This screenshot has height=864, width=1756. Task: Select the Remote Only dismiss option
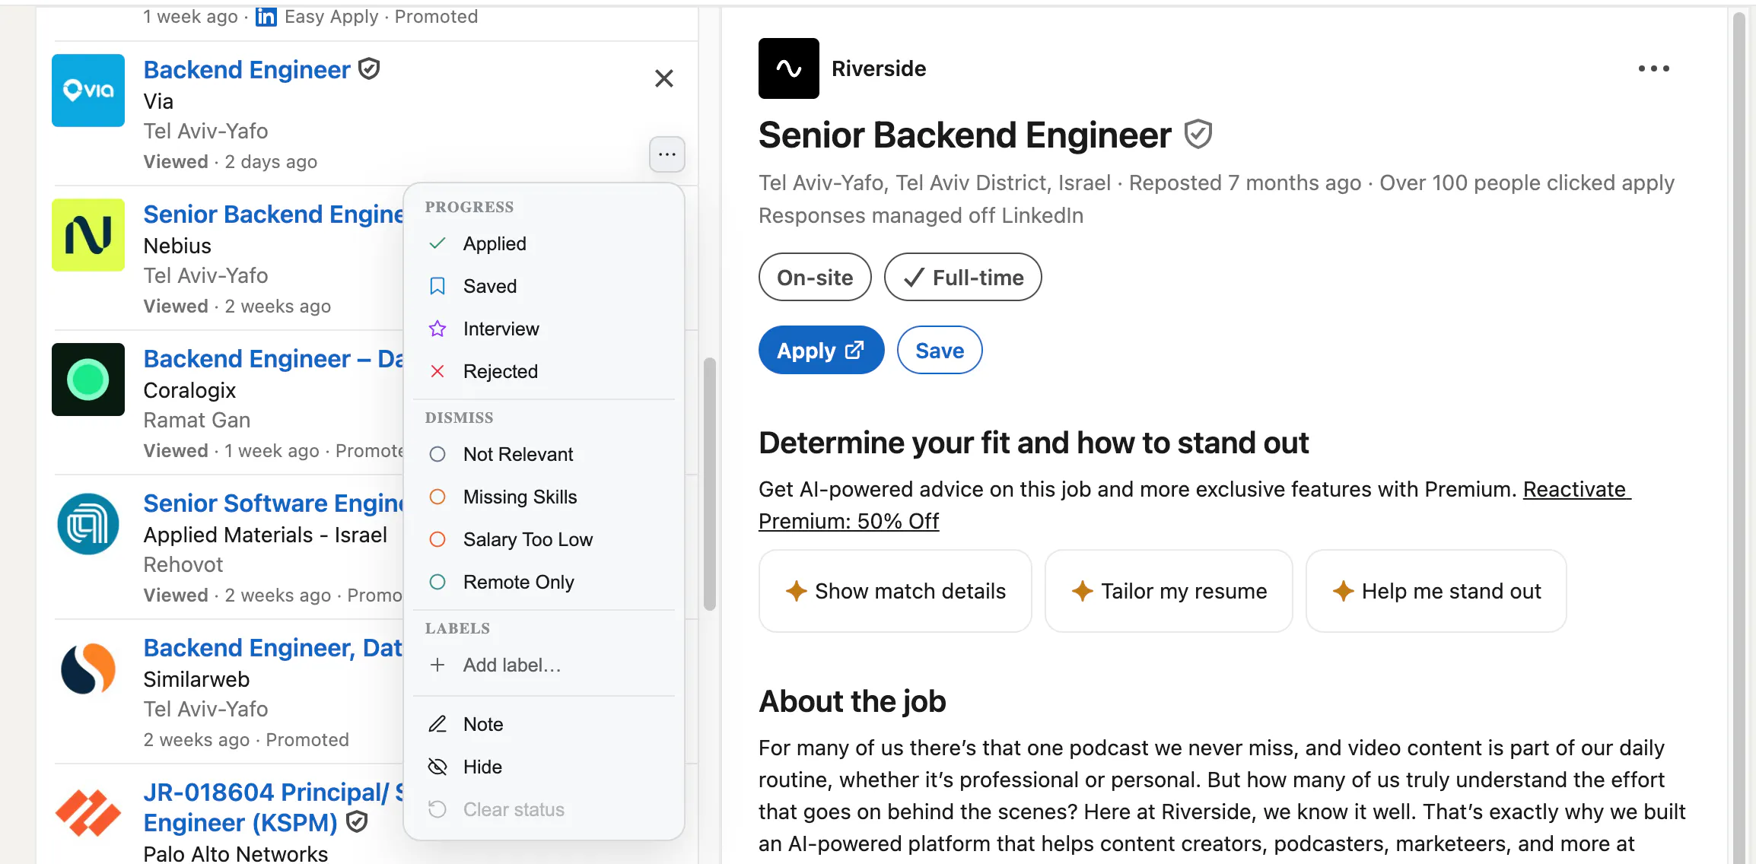click(x=544, y=582)
